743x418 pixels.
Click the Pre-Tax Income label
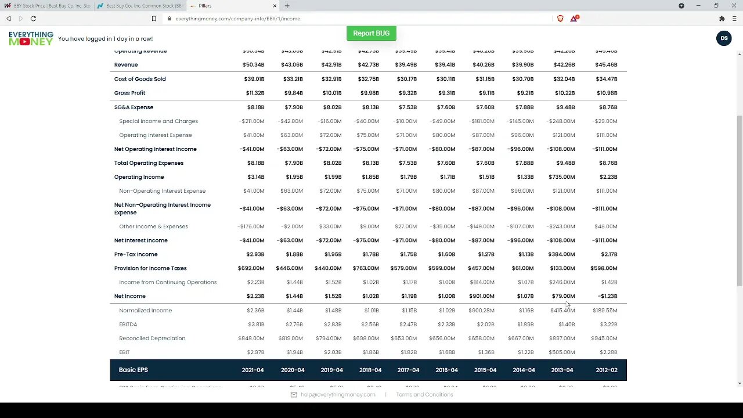(136, 254)
